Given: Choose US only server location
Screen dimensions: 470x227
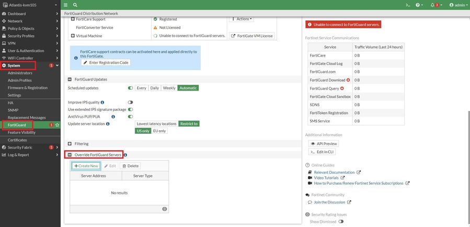Looking at the screenshot, I should pos(143,131).
